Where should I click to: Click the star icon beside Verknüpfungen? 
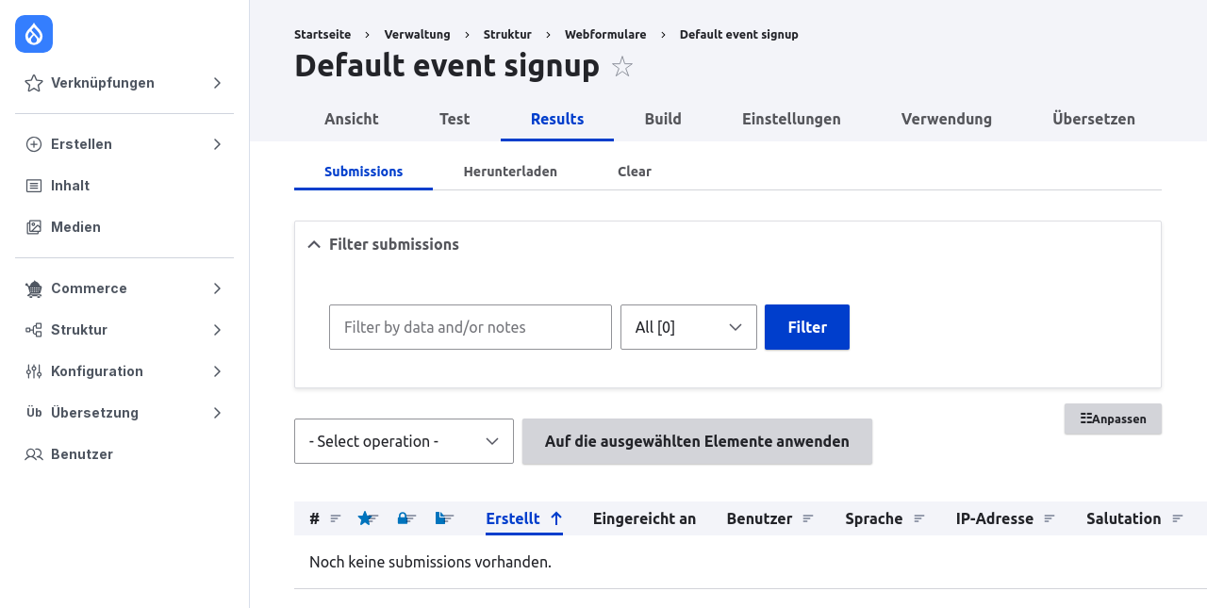click(34, 83)
